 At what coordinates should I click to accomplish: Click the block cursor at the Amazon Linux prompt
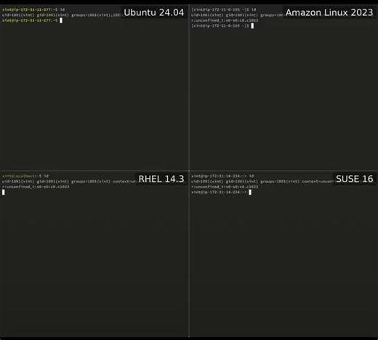pos(252,26)
